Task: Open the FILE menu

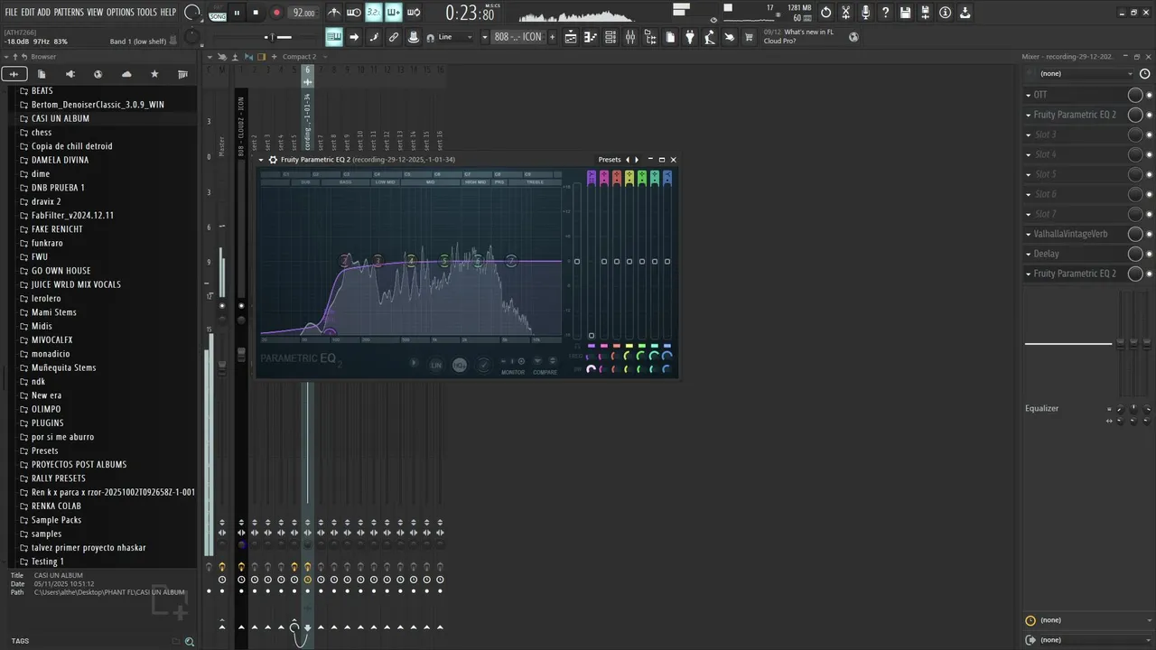Action: point(11,13)
